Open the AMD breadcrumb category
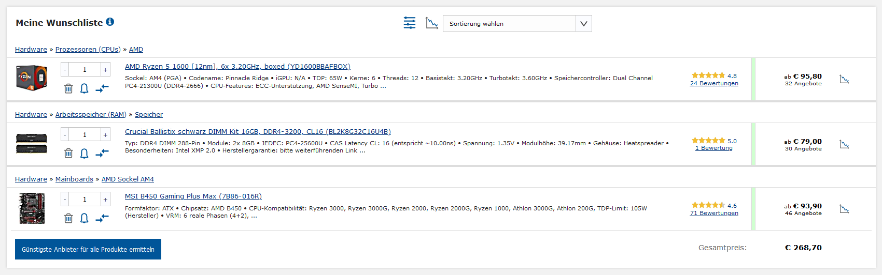882x275 pixels. [x=136, y=50]
